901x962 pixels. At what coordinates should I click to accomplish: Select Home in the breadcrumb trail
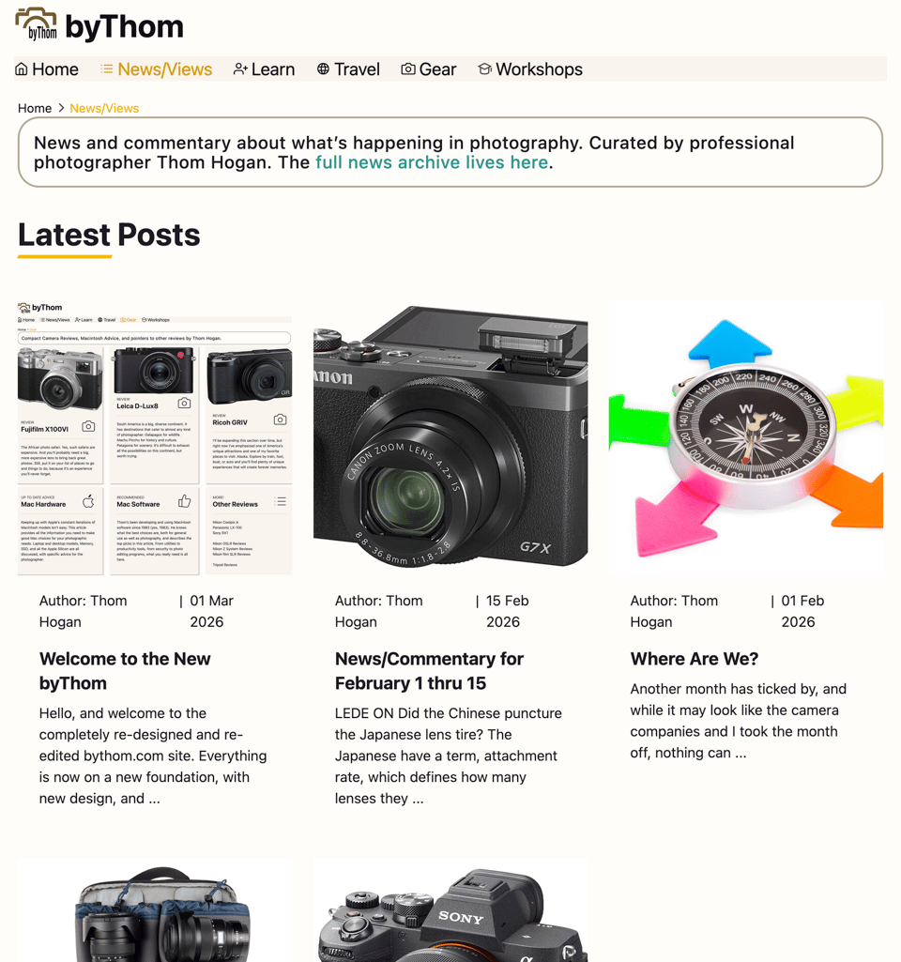(35, 108)
